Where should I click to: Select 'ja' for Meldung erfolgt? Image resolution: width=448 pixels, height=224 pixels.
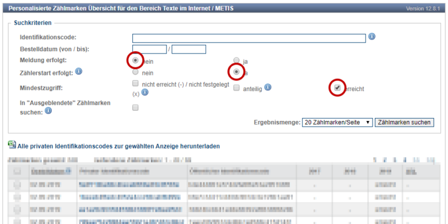pyautogui.click(x=236, y=60)
